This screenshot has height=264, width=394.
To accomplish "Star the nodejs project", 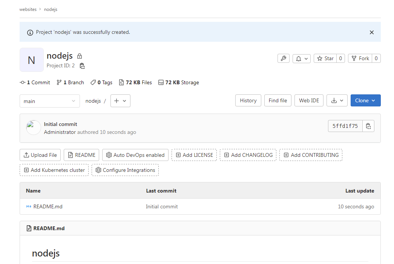I will pyautogui.click(x=325, y=58).
